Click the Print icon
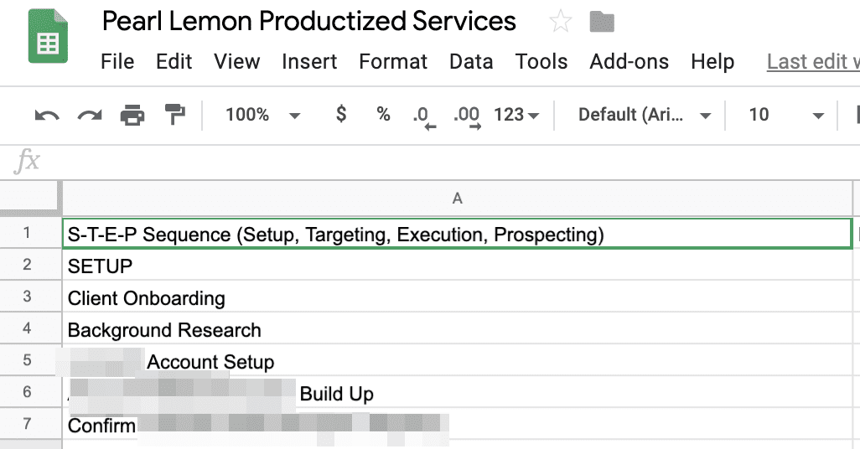This screenshot has height=449, width=860. (x=132, y=115)
